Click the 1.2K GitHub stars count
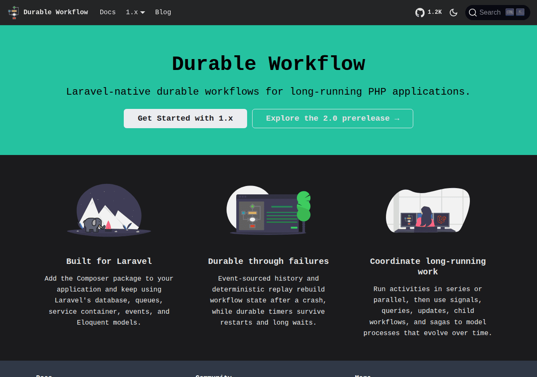537x377 pixels. [435, 12]
